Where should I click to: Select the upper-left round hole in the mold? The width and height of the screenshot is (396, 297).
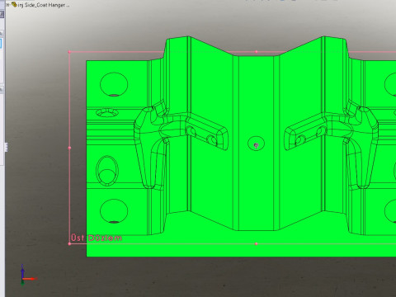point(114,84)
